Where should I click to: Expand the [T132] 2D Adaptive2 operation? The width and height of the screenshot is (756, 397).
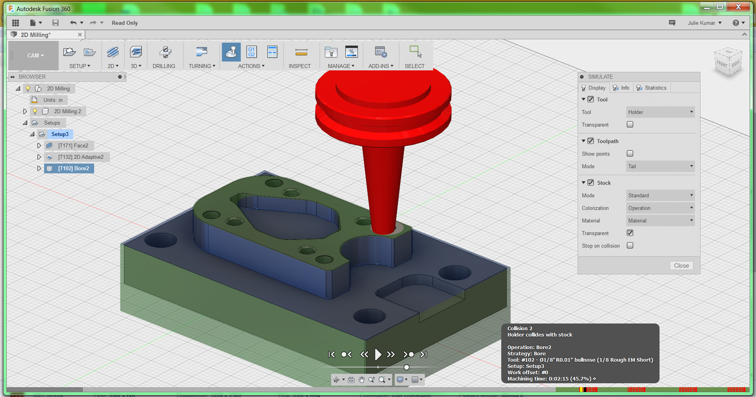(x=39, y=157)
